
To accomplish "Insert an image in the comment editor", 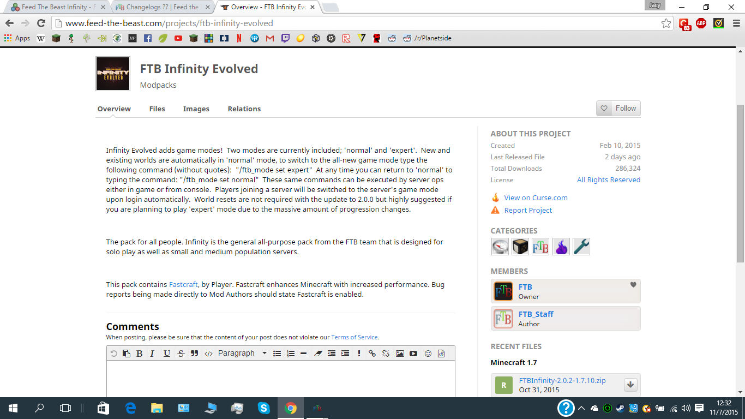I will pos(400,354).
